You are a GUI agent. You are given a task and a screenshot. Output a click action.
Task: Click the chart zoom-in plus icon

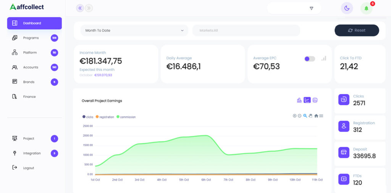click(x=294, y=116)
